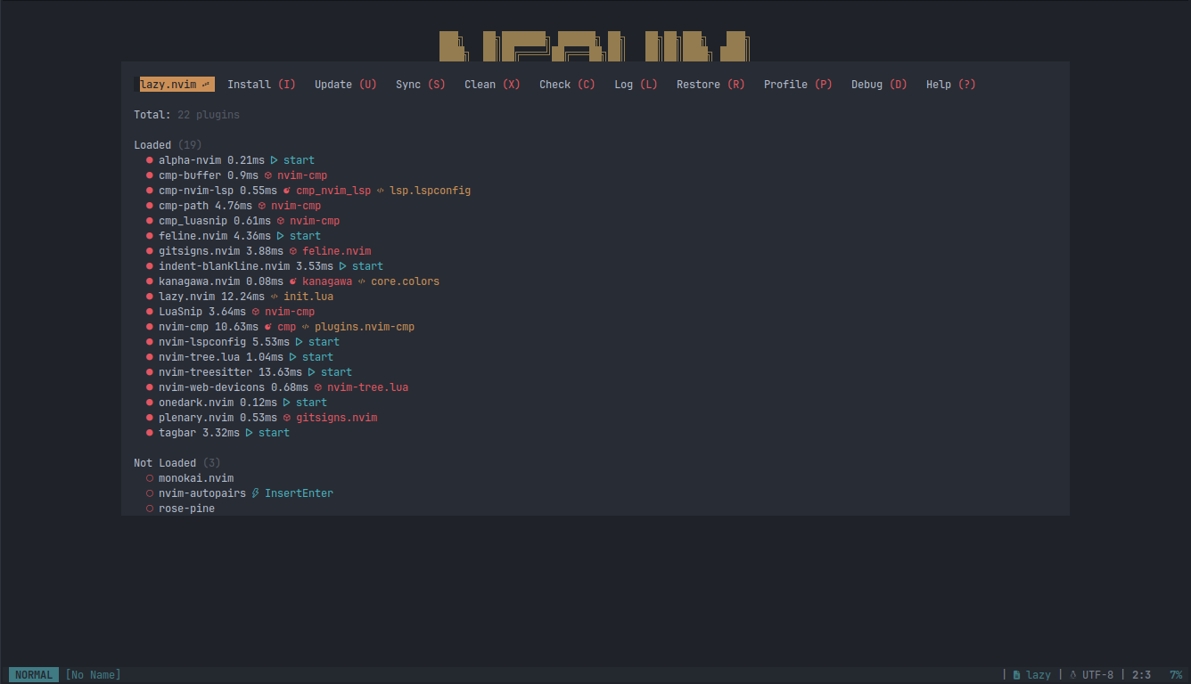Image resolution: width=1191 pixels, height=684 pixels.
Task: Click the source icon before cmp_nvim_lsp
Action: pos(287,191)
